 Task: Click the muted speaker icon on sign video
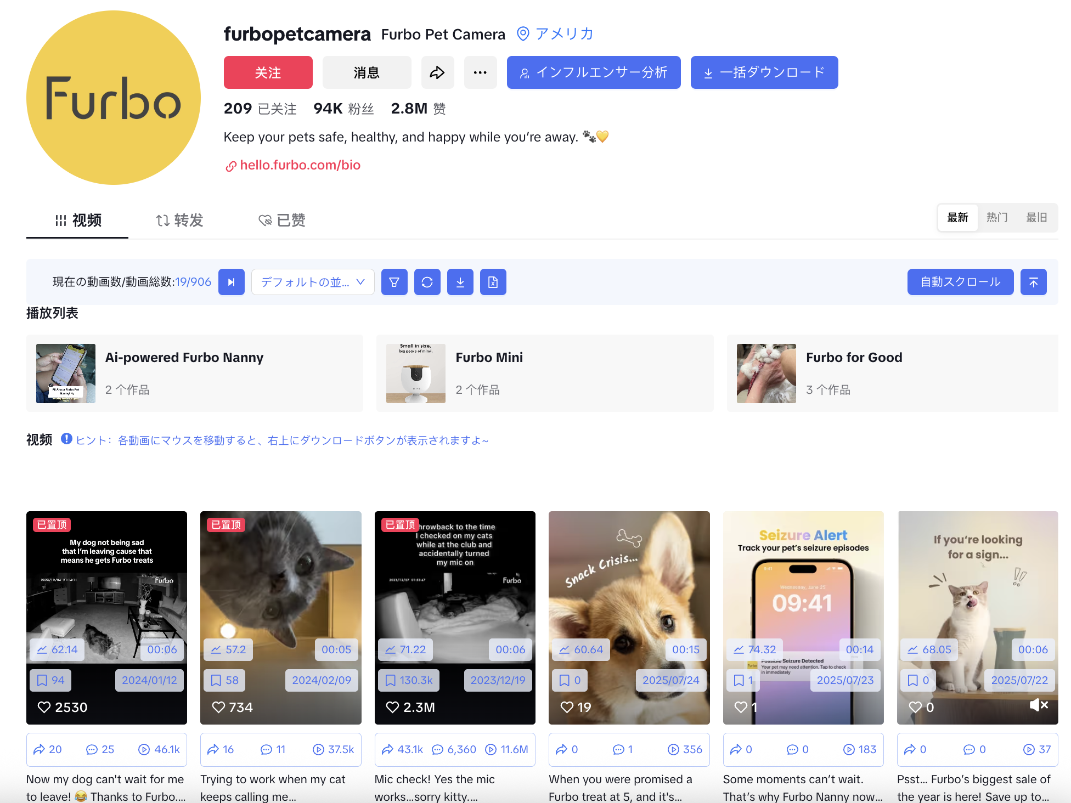1039,705
